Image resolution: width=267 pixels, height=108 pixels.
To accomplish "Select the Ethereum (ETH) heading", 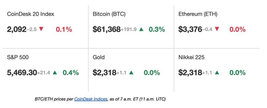I will 198,14.
